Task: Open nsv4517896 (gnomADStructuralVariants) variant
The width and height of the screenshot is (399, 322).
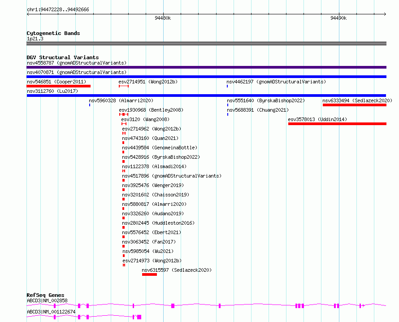Action: pos(172,176)
